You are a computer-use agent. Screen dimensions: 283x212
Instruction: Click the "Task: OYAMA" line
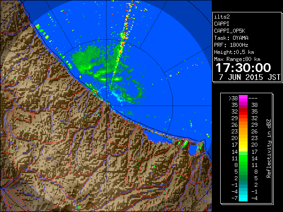tap(231, 38)
